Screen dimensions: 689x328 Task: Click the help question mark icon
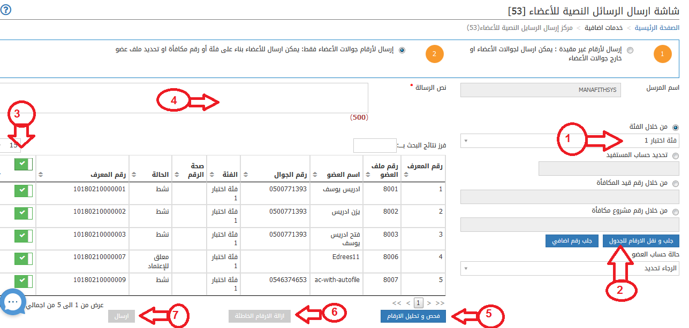[6, 9]
